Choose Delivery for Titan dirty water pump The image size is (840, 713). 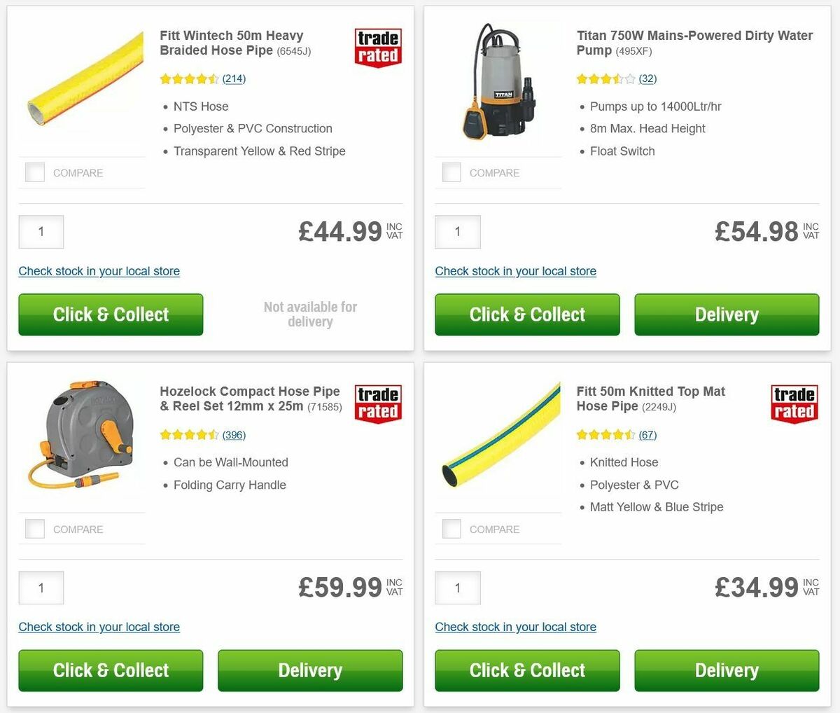point(726,314)
